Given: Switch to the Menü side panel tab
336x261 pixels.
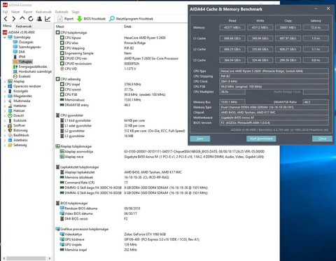Looking at the screenshot, I should [x=7, y=26].
